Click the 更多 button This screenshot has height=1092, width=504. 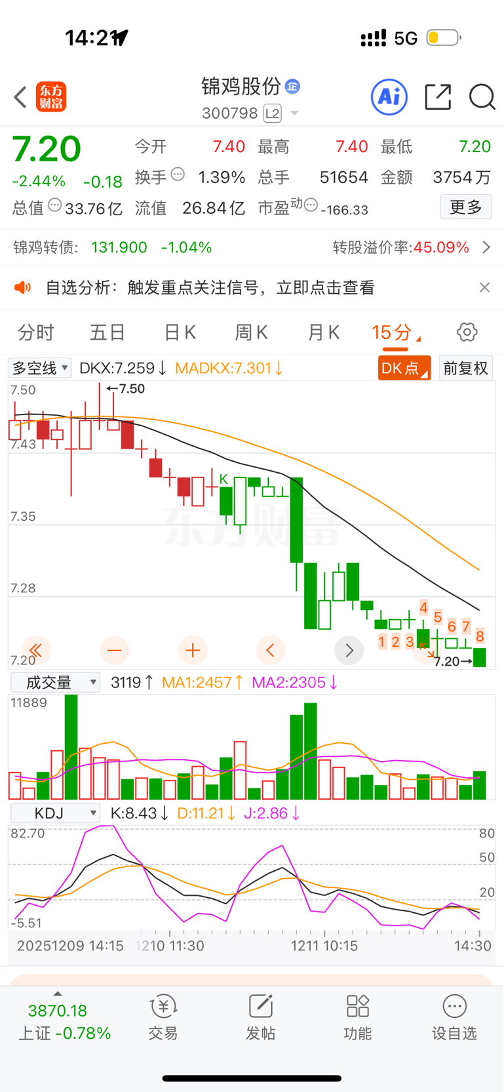click(x=466, y=207)
